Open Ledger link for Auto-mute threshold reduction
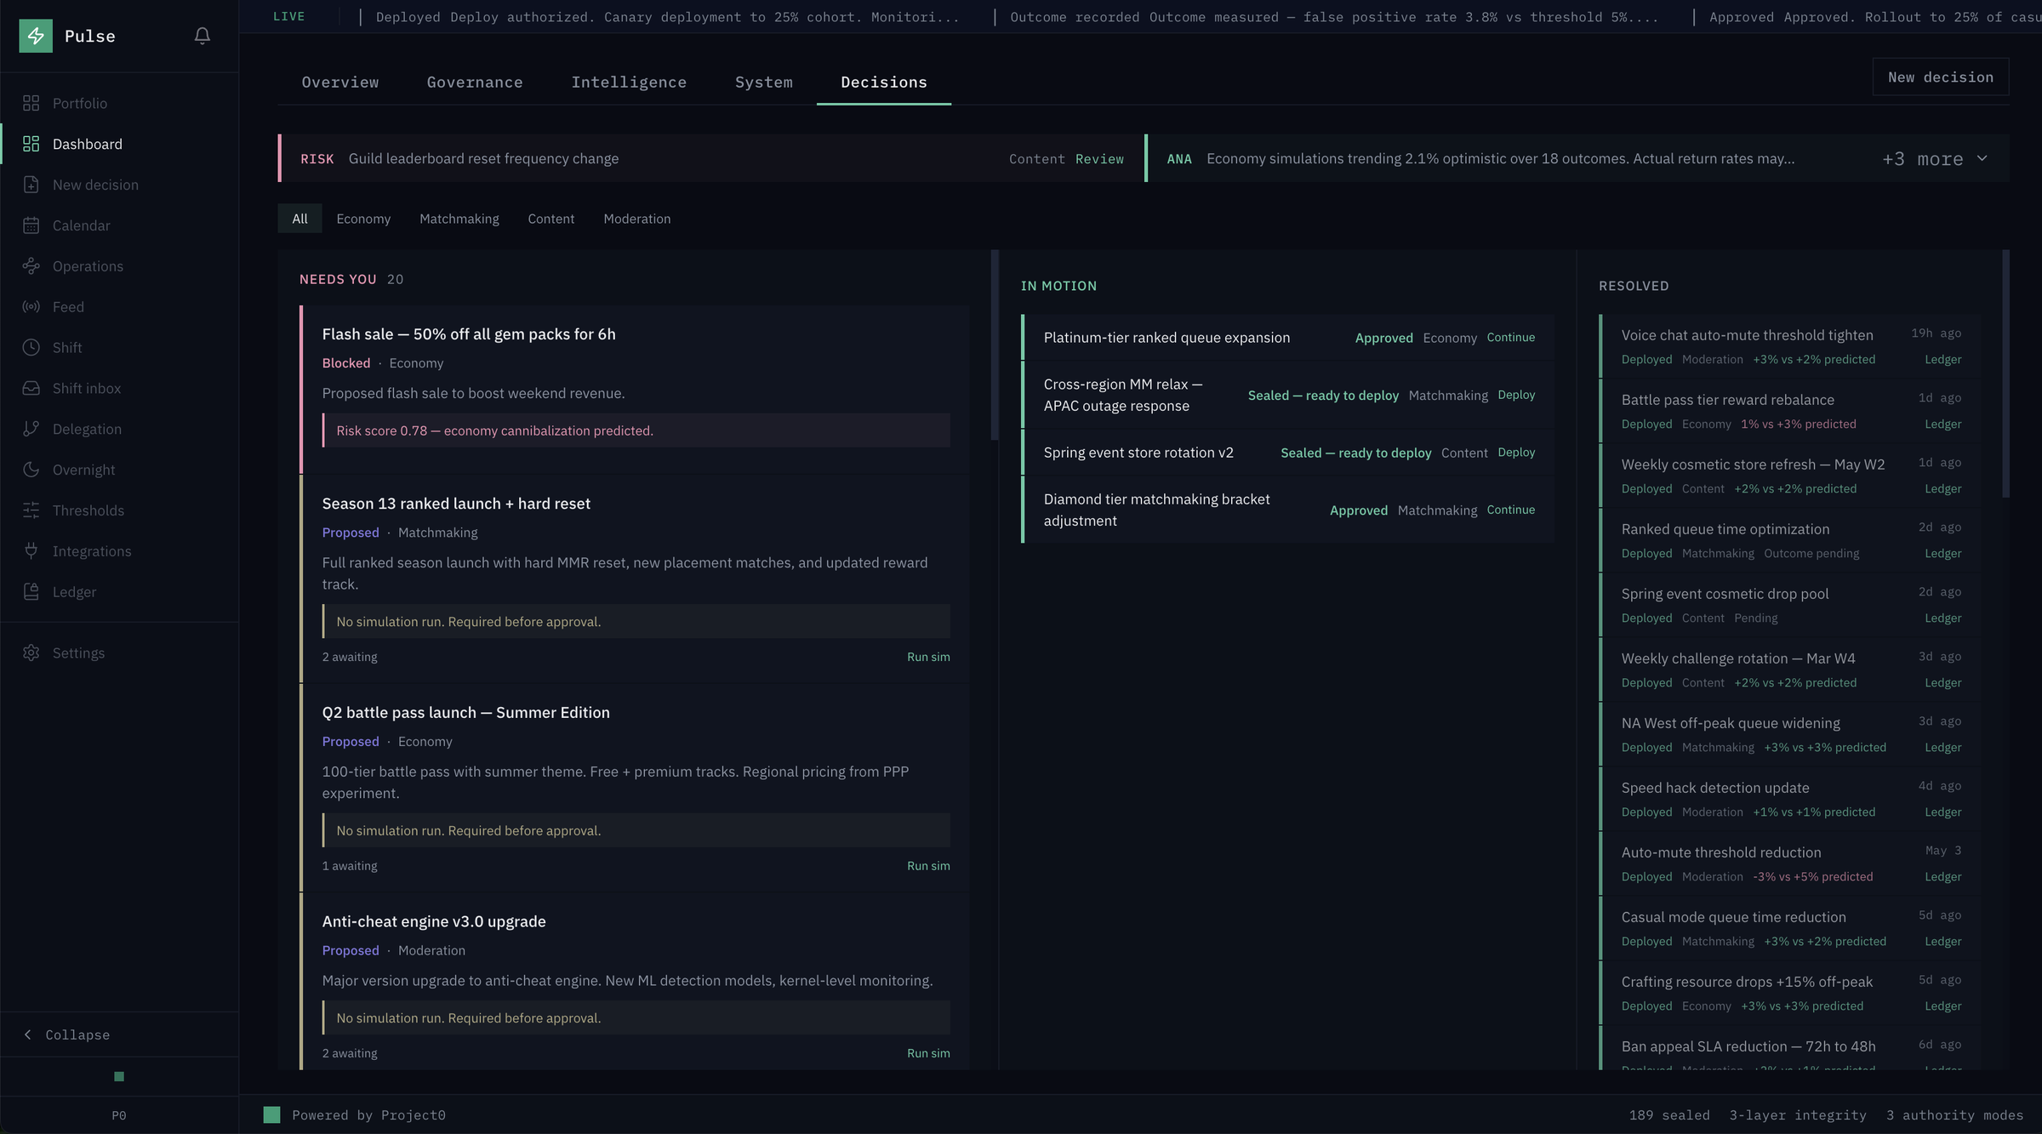2042x1134 pixels. pos(1943,877)
